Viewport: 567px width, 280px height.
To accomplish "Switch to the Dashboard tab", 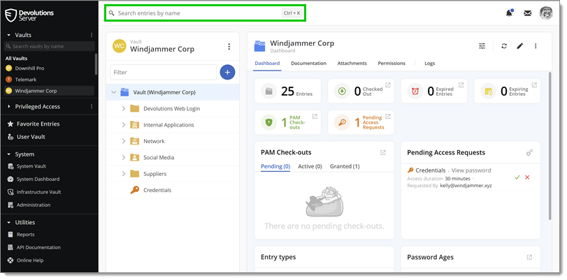I will (x=267, y=64).
